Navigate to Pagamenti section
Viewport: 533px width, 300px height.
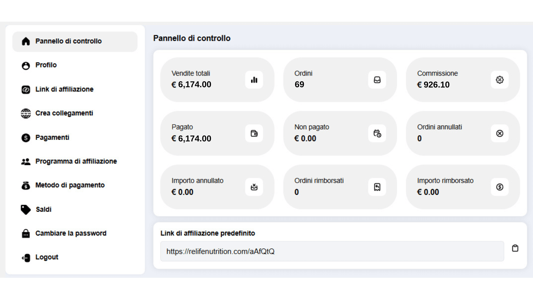[x=52, y=137]
